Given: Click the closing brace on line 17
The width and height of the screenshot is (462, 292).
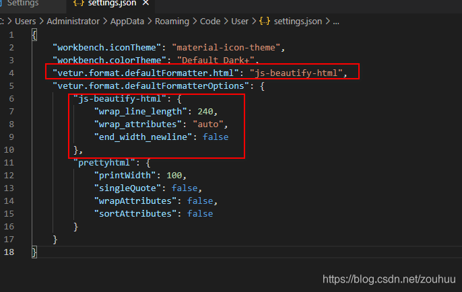Looking at the screenshot, I should coord(55,240).
